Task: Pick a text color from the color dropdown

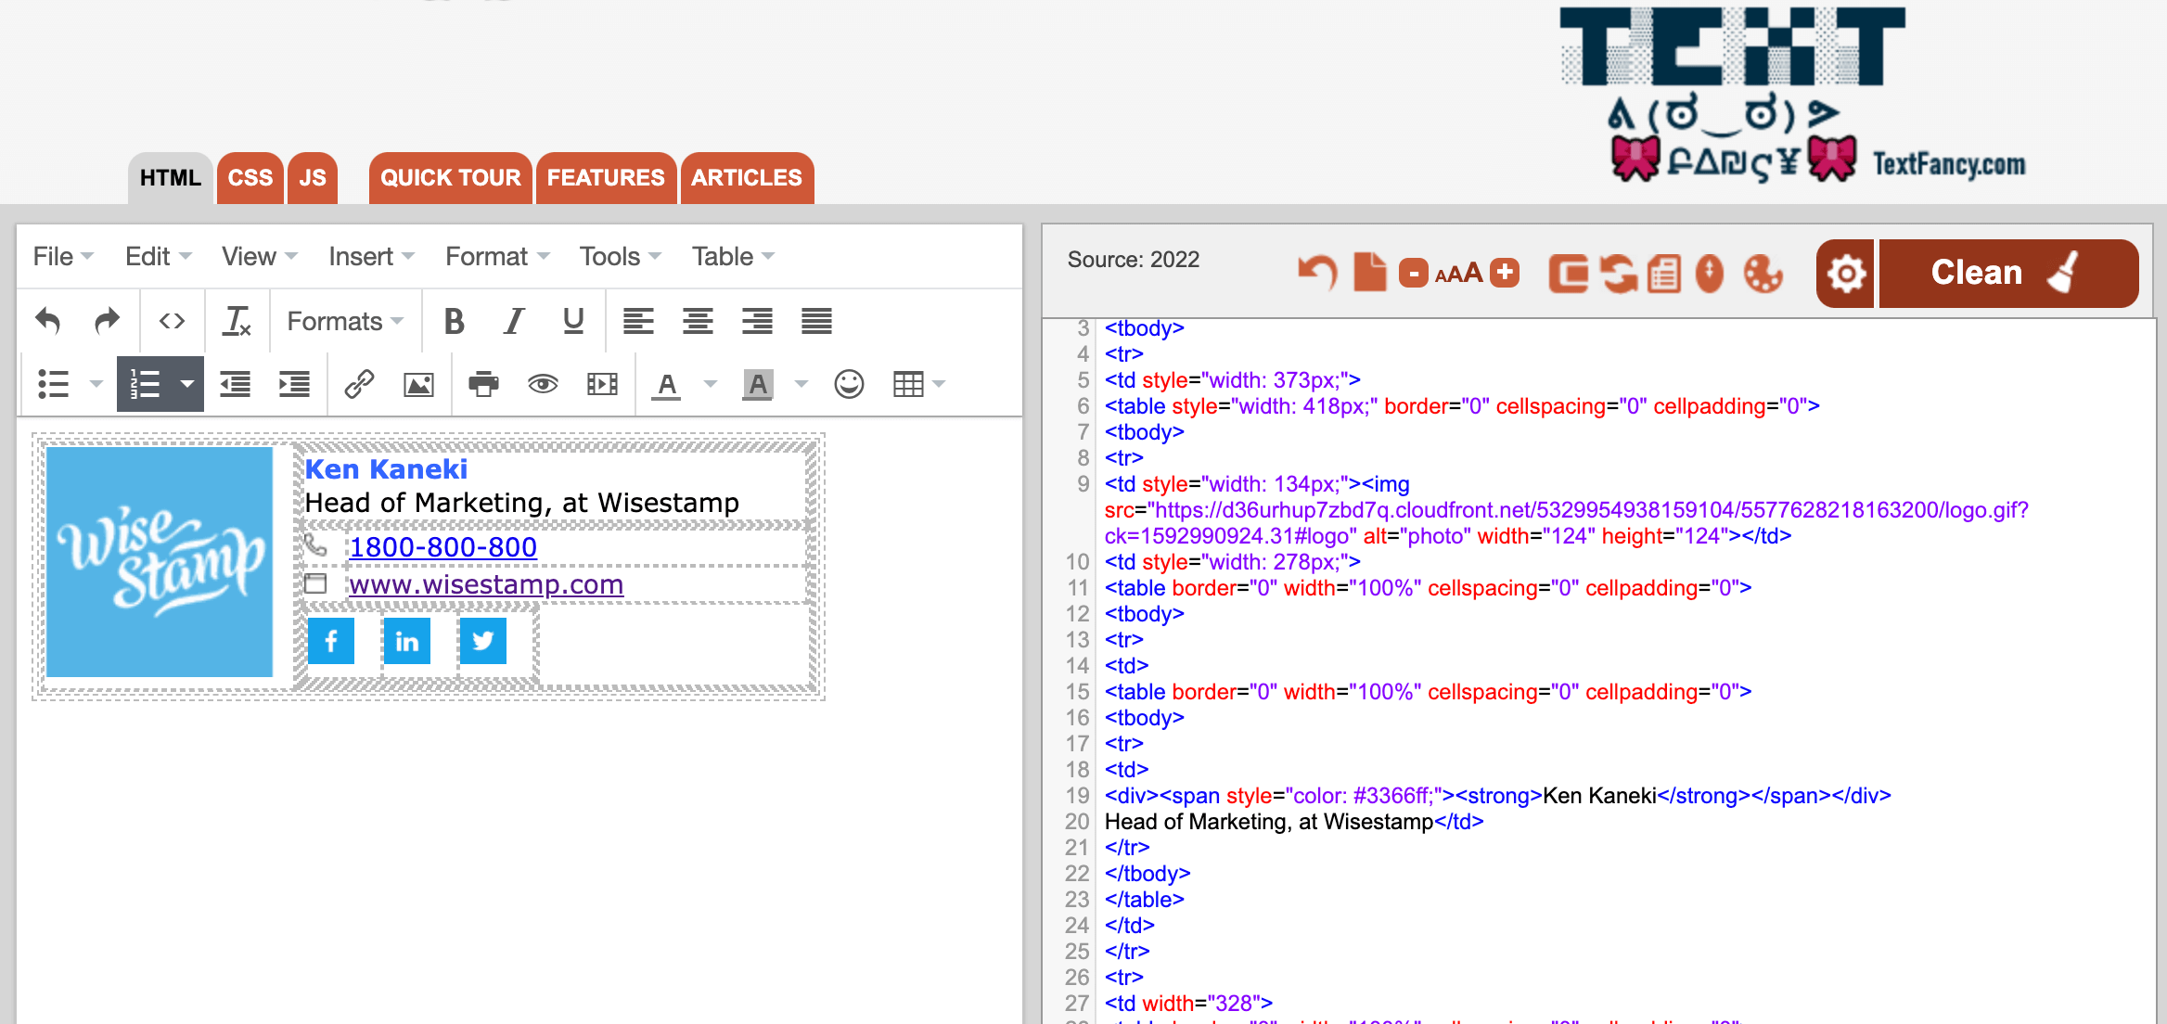Action: (x=711, y=383)
